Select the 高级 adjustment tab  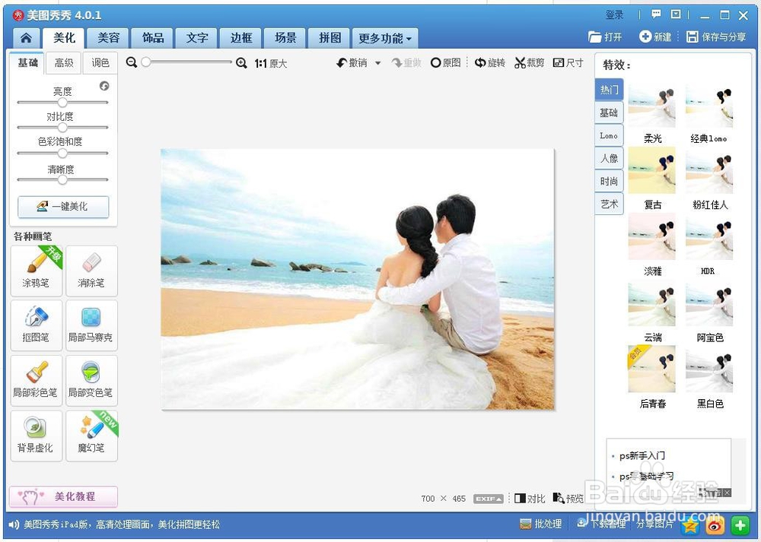coord(64,63)
